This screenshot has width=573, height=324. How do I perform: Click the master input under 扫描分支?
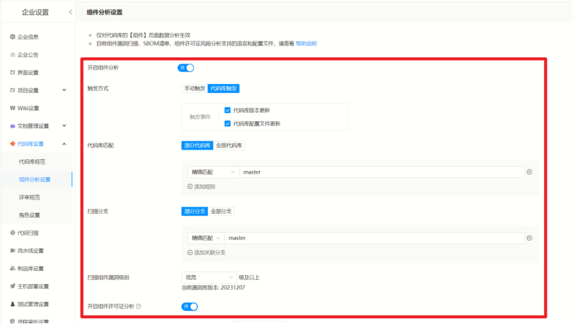tap(373, 238)
